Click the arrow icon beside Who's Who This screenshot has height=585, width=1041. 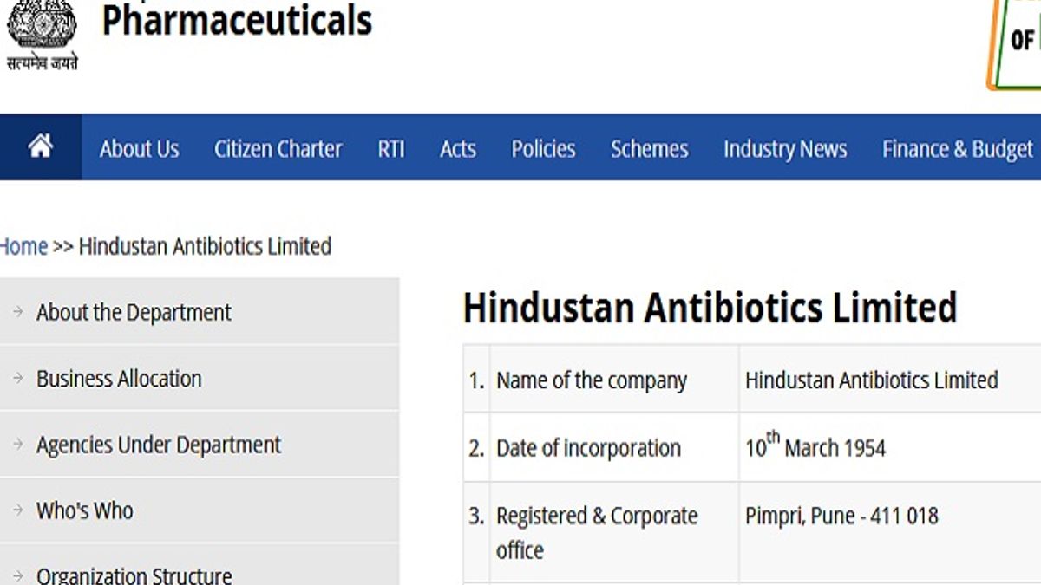18,510
